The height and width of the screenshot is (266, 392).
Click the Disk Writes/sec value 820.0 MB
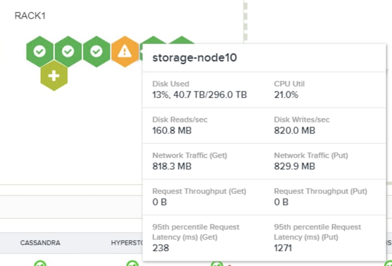pyautogui.click(x=295, y=131)
